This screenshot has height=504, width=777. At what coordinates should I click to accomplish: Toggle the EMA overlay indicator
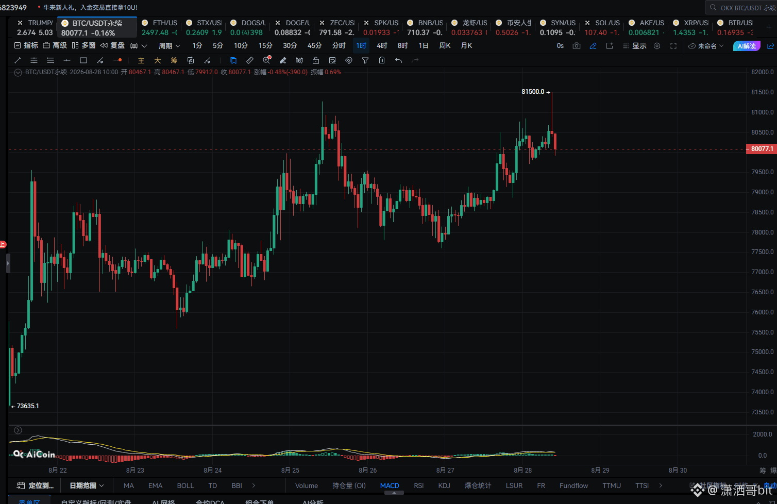(155, 485)
